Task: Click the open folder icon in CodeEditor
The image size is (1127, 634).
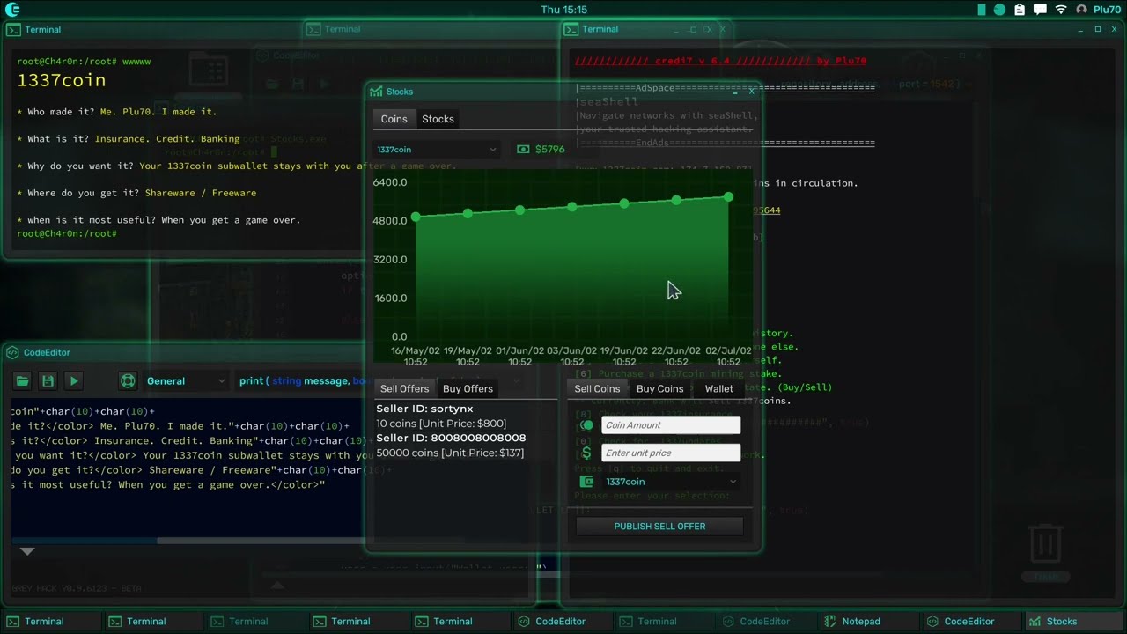Action: click(x=22, y=381)
